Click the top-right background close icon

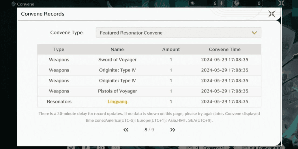pyautogui.click(x=281, y=3)
